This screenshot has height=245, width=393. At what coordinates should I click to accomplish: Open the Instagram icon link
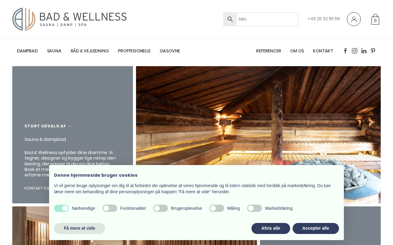[355, 51]
